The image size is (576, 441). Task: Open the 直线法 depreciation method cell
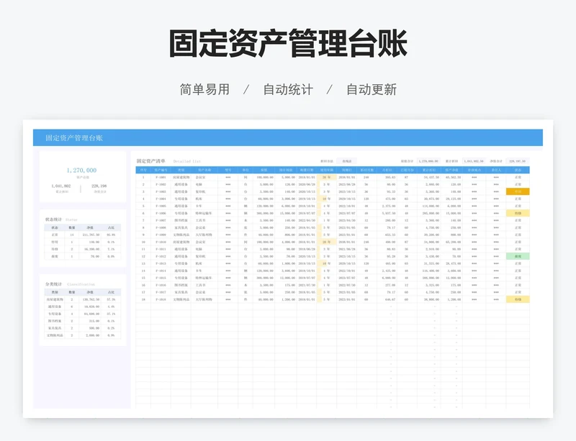coord(347,161)
